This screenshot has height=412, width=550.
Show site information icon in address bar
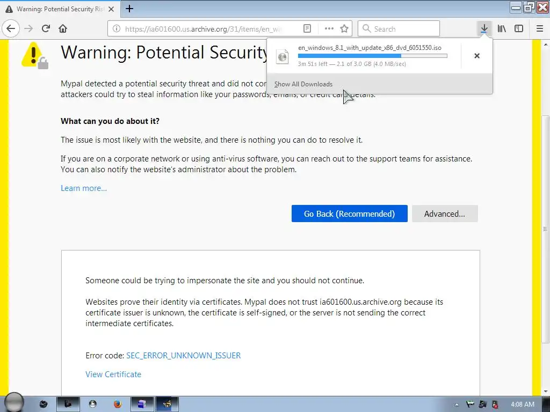tap(117, 29)
